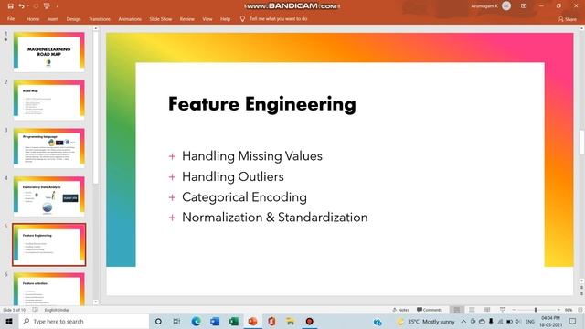The height and width of the screenshot is (329, 585).
Task: Open Customize Quick Access Toolbar dropdown
Action: (x=58, y=6)
